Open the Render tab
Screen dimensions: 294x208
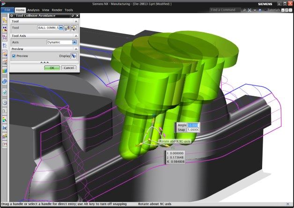[57, 10]
